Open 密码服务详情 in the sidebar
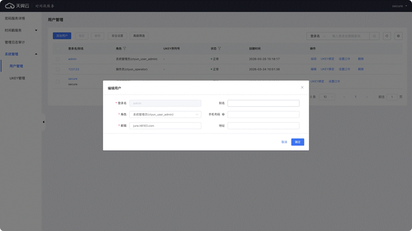412x231 pixels. point(15,18)
